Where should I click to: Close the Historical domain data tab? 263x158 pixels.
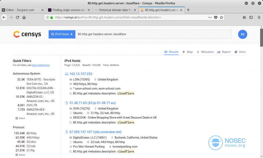(135, 10)
